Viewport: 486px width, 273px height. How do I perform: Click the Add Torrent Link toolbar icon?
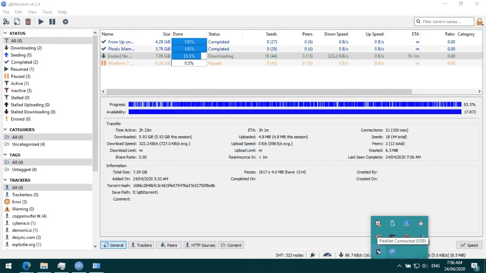(6, 22)
